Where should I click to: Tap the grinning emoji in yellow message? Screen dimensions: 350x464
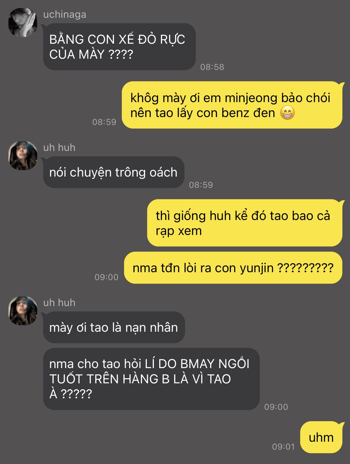(287, 113)
